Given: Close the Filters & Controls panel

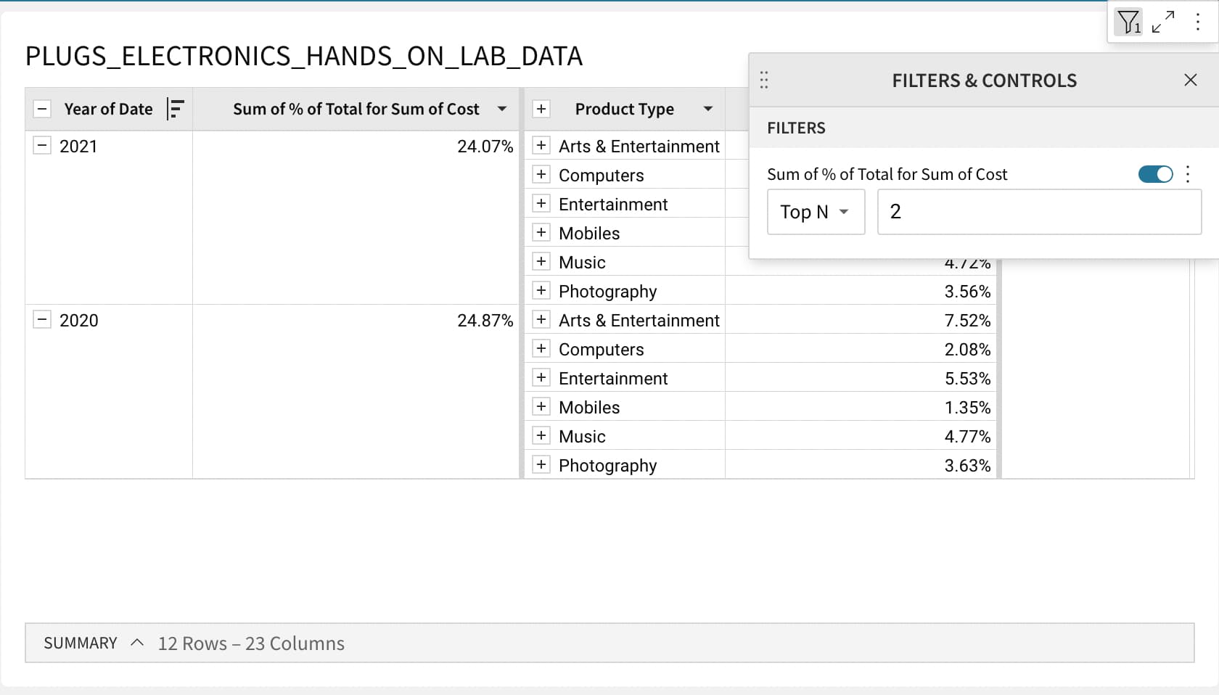Looking at the screenshot, I should click(1191, 80).
